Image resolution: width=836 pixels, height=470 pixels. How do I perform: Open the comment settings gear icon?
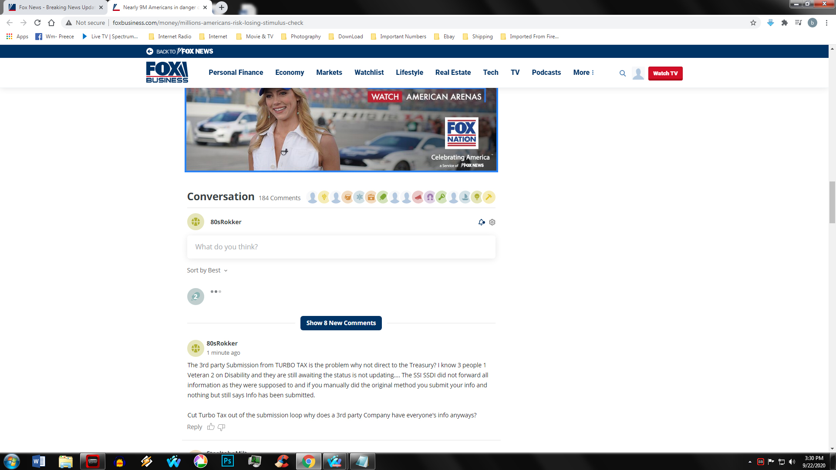[492, 222]
